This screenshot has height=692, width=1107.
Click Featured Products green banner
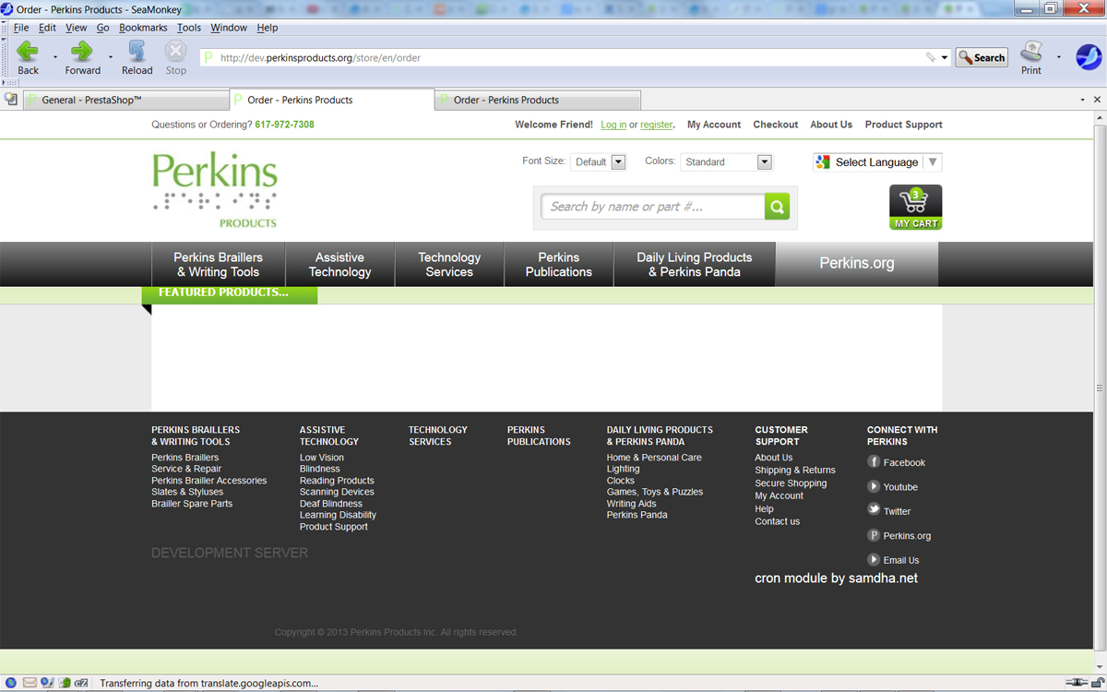click(x=230, y=293)
